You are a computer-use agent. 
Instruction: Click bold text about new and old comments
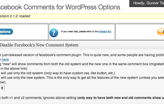click(121, 98)
